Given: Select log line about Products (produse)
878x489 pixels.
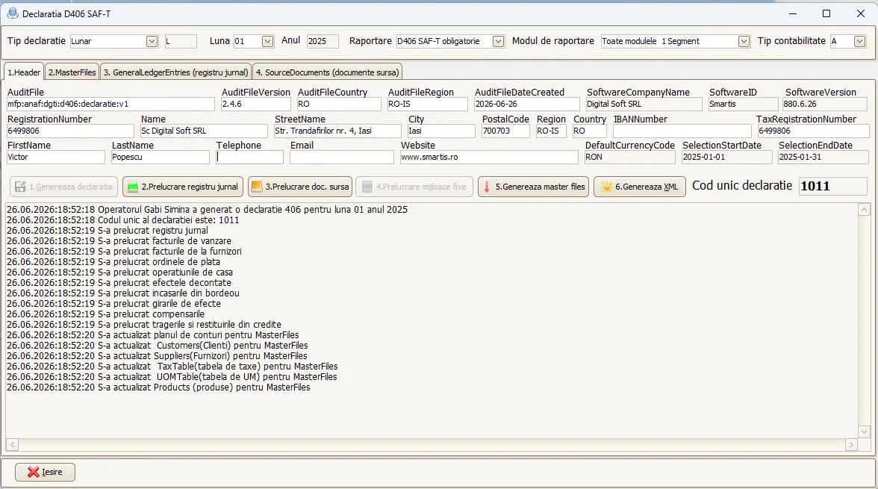Looking at the screenshot, I should click(158, 387).
